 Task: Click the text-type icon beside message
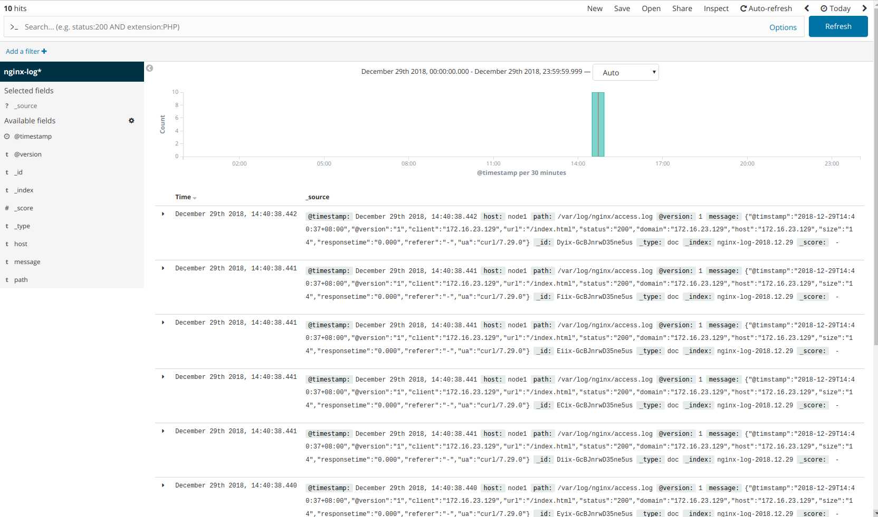(7, 262)
